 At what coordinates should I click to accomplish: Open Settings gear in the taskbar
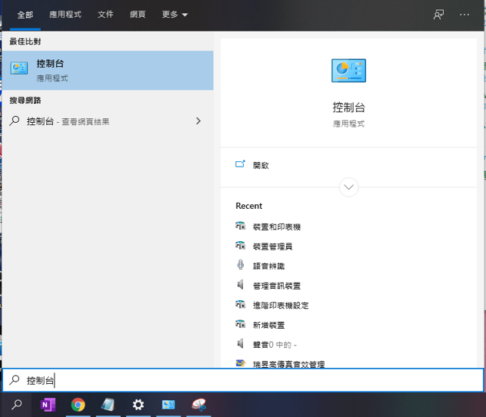pos(138,404)
